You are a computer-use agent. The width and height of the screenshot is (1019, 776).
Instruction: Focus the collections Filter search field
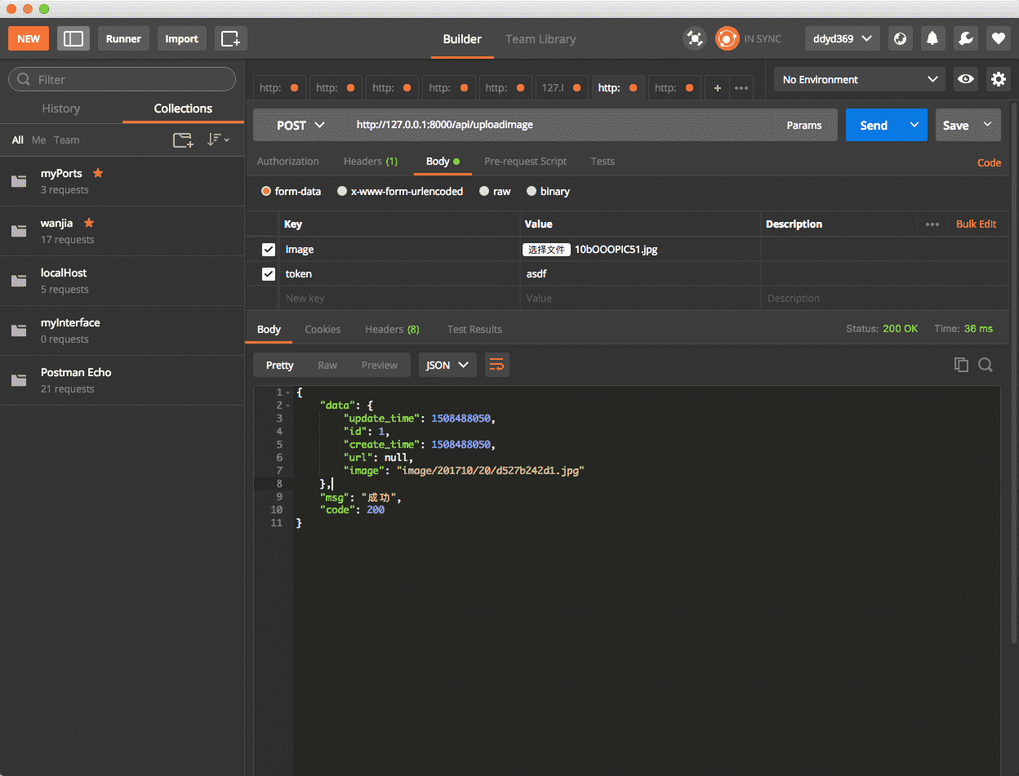(122, 79)
